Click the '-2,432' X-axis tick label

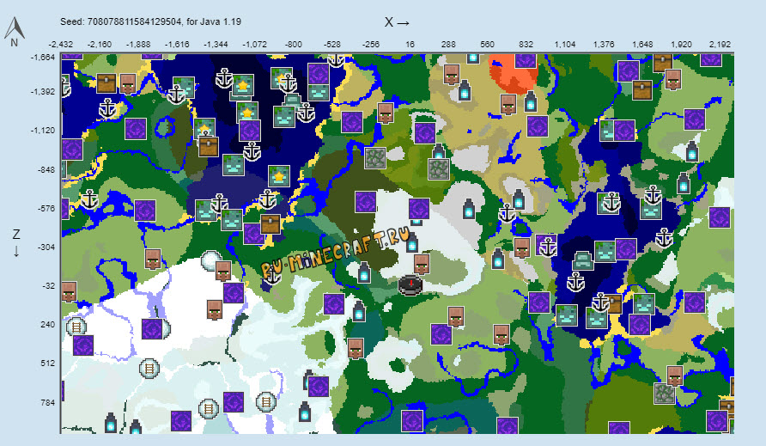(61, 44)
